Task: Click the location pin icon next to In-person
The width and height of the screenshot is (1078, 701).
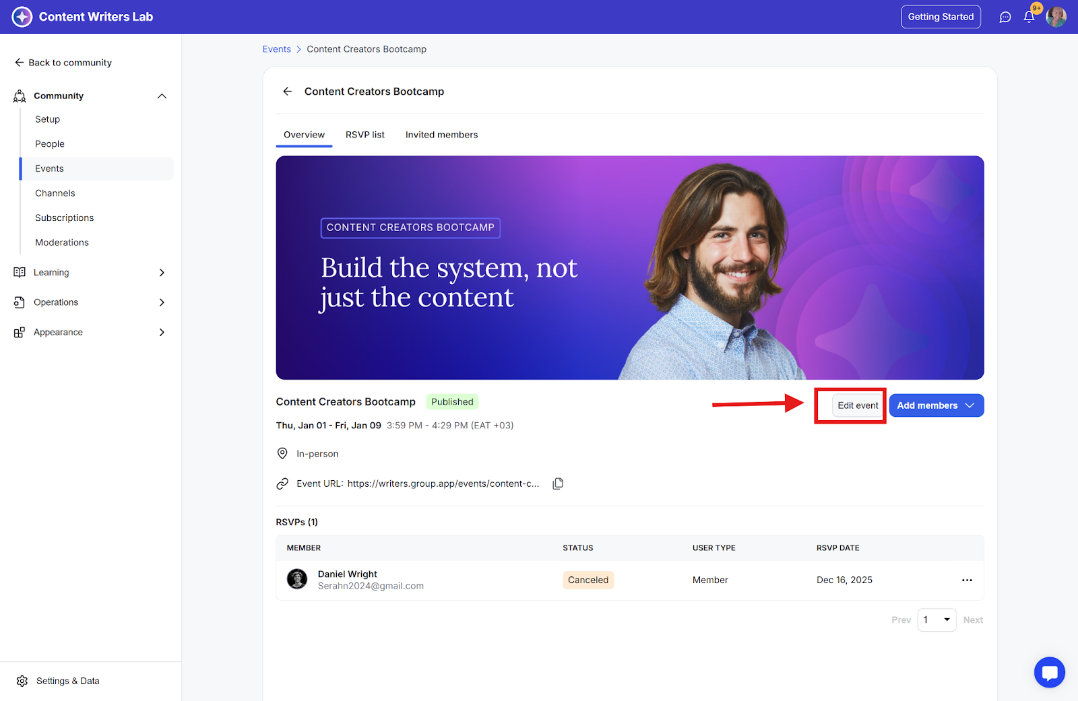Action: (282, 453)
